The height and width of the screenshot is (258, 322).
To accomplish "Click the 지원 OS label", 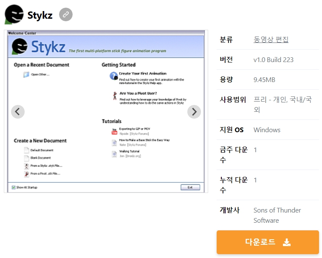I will [232, 130].
